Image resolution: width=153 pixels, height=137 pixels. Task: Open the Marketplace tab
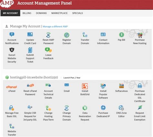tap(59, 13)
